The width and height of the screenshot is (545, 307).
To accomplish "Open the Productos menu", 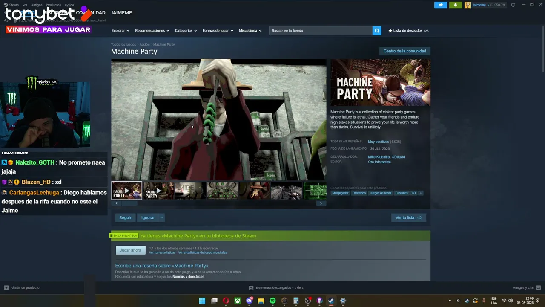I will (x=53, y=5).
